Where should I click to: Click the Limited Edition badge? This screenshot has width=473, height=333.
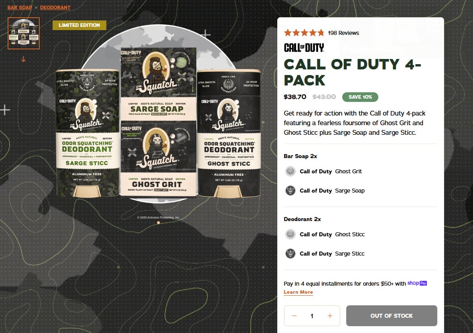click(79, 25)
